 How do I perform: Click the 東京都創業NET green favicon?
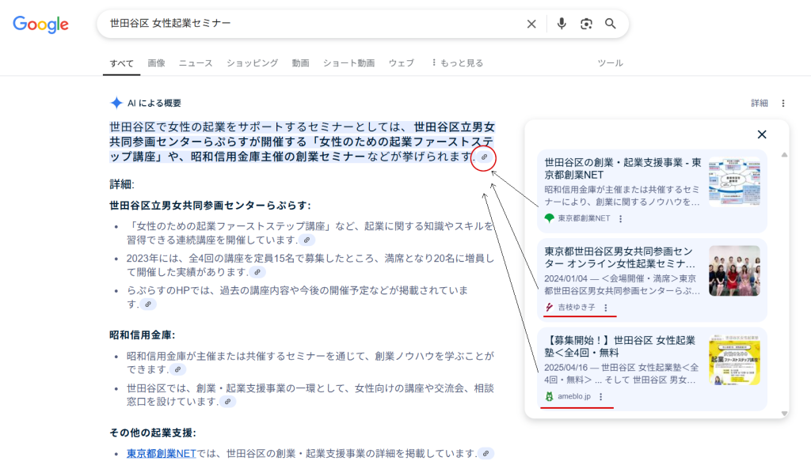pos(550,218)
